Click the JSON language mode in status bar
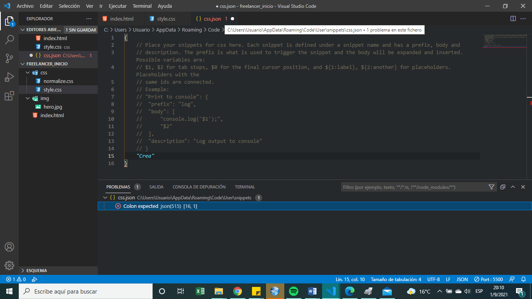Image resolution: width=532 pixels, height=299 pixels. tap(462, 279)
